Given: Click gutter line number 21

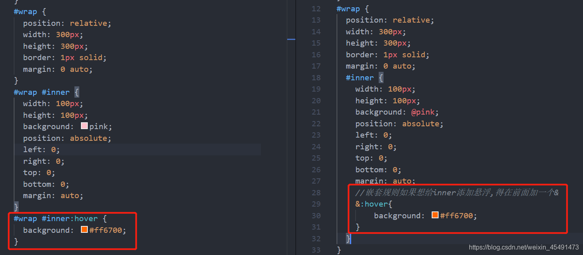Looking at the screenshot, I should click(x=316, y=112).
